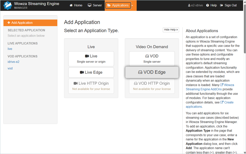
Task: Open the Server menu item
Action: [95, 5]
